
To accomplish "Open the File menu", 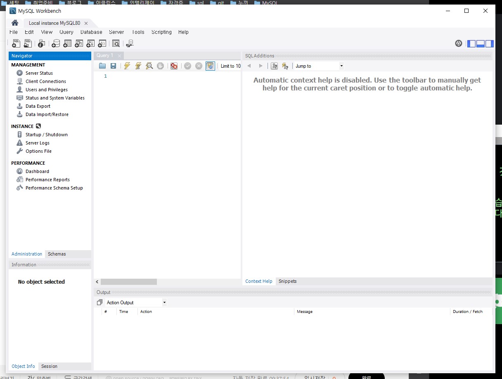I will [14, 32].
